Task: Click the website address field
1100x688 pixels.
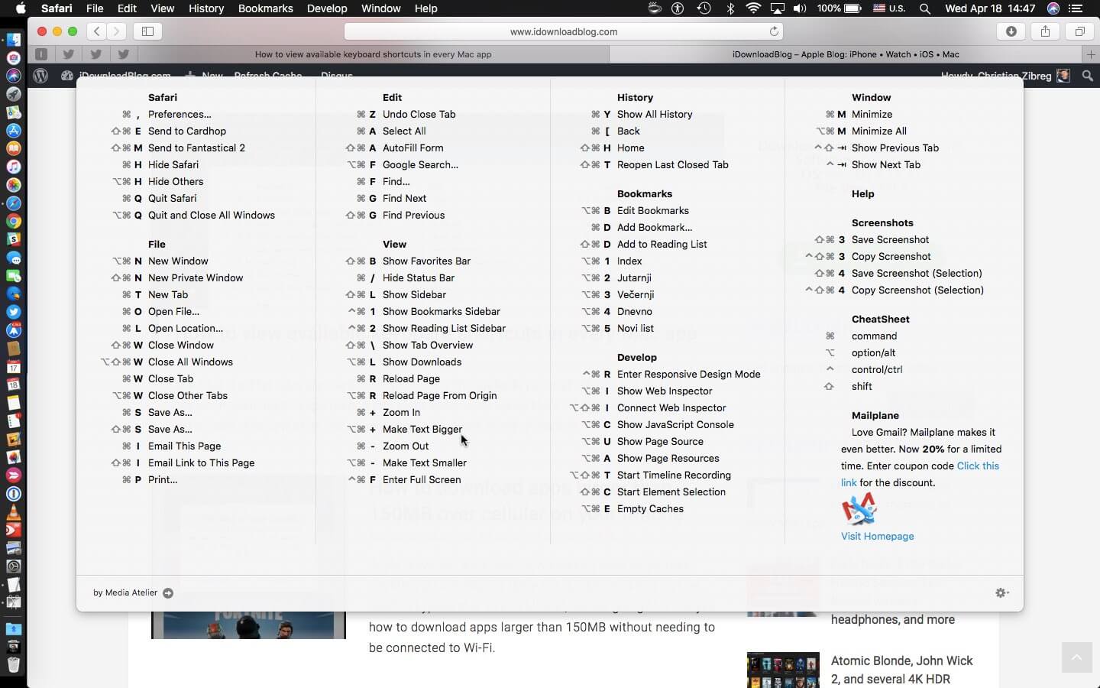Action: pos(563,31)
